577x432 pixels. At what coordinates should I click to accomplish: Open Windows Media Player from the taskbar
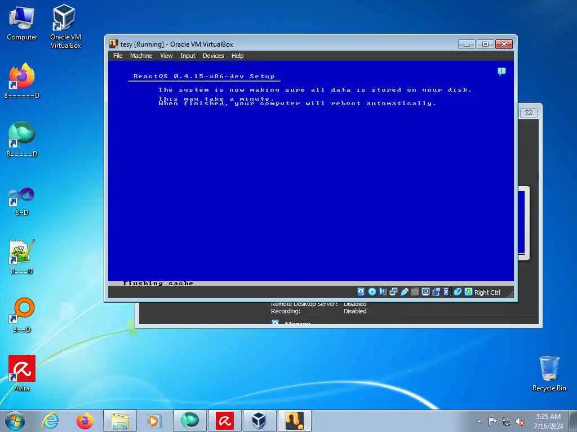(153, 421)
